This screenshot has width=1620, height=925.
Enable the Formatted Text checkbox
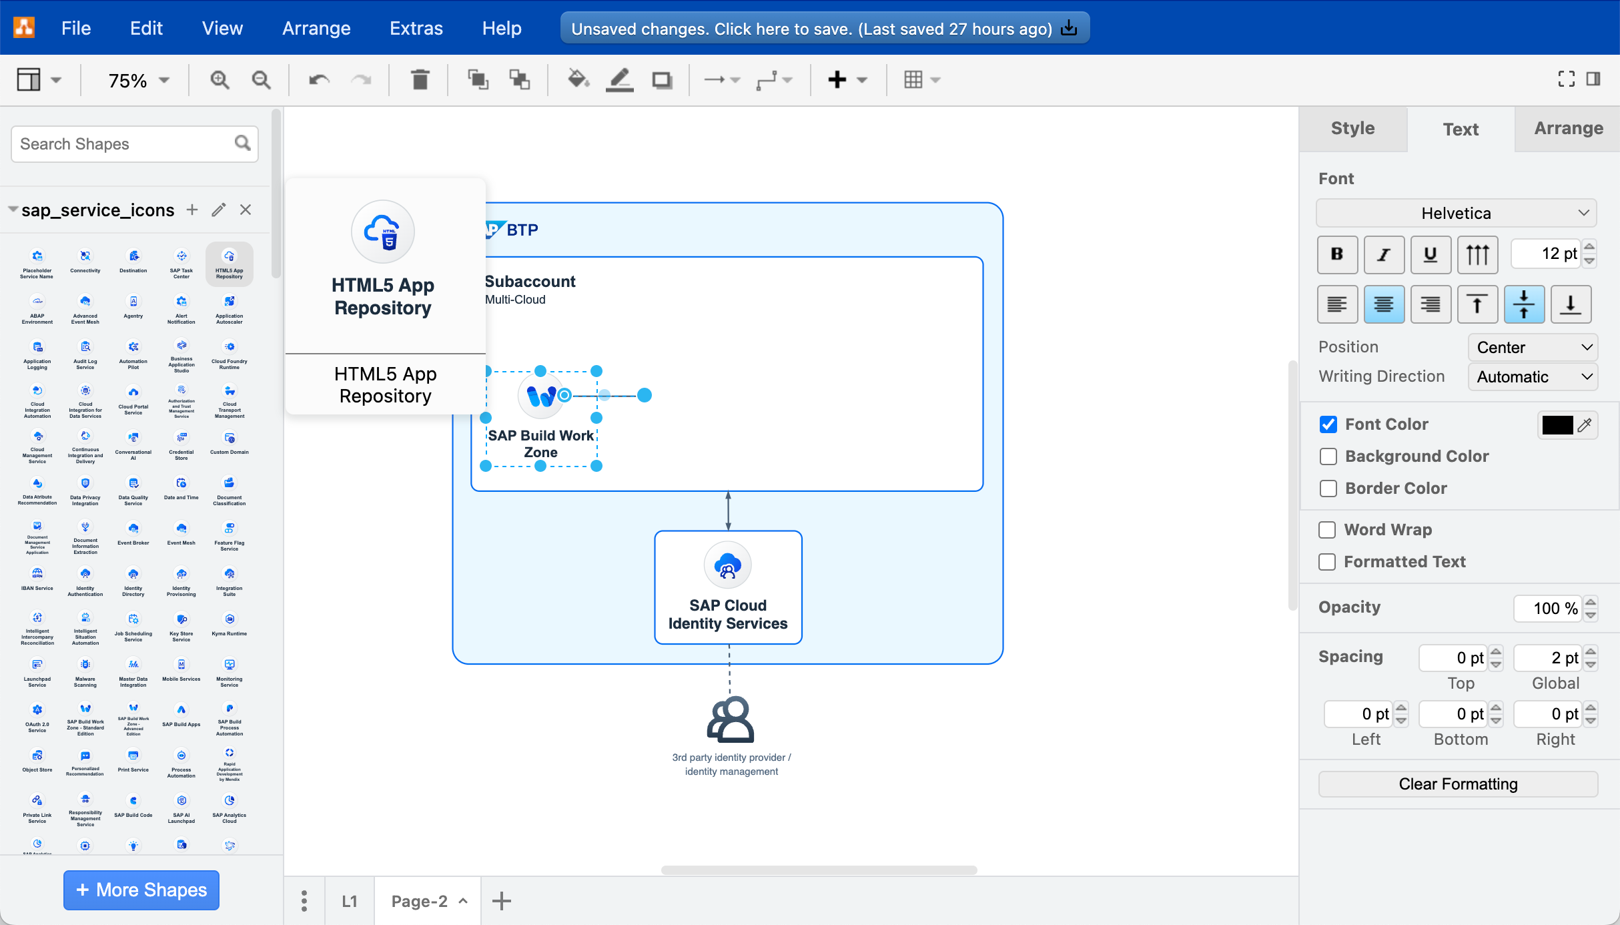1327,562
